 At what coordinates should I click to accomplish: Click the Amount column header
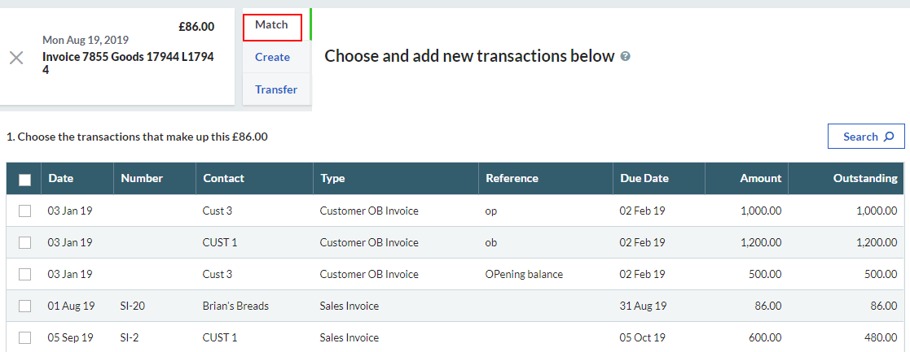760,178
